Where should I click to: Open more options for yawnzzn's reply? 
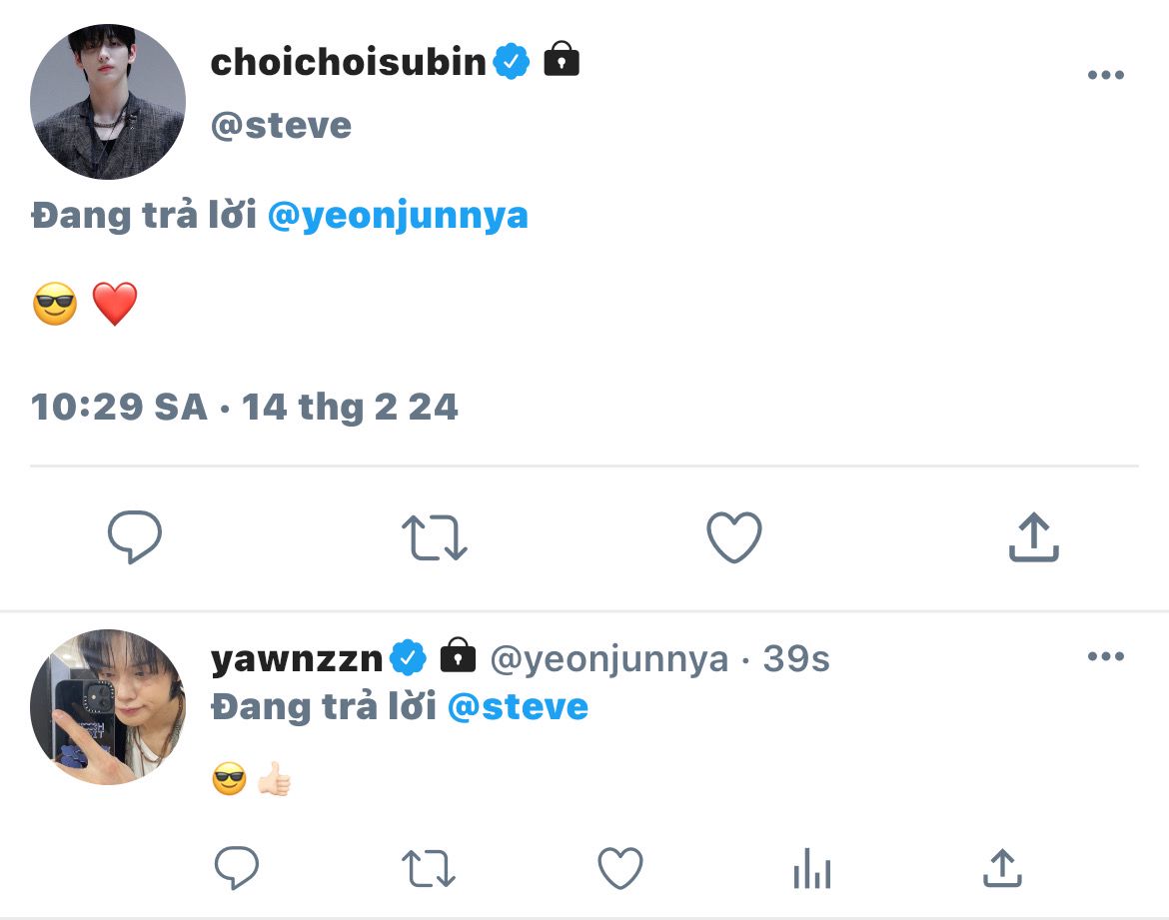(x=1105, y=657)
